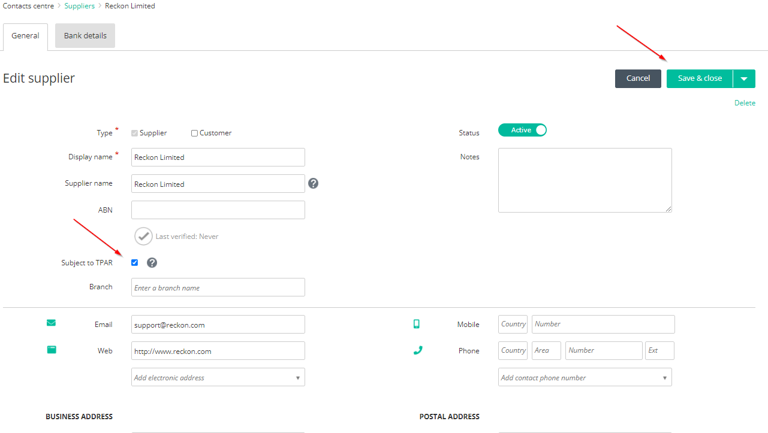This screenshot has height=433, width=768.
Task: Click the Save & close button
Action: [700, 78]
